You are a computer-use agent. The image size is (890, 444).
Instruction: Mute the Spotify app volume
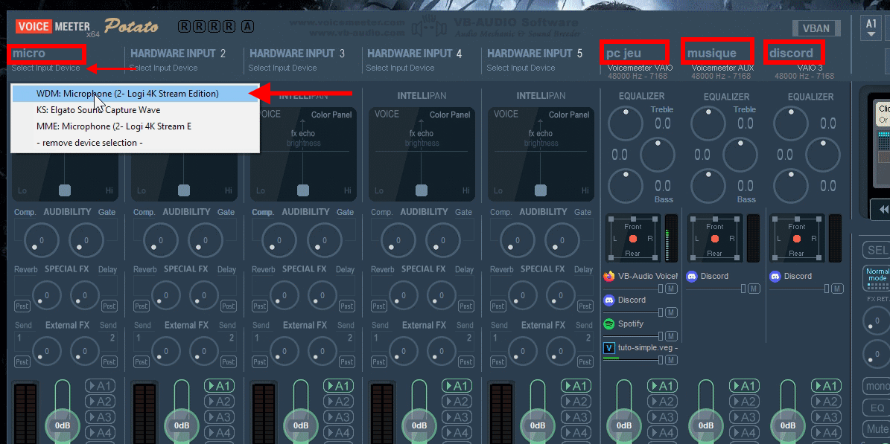coord(671,336)
